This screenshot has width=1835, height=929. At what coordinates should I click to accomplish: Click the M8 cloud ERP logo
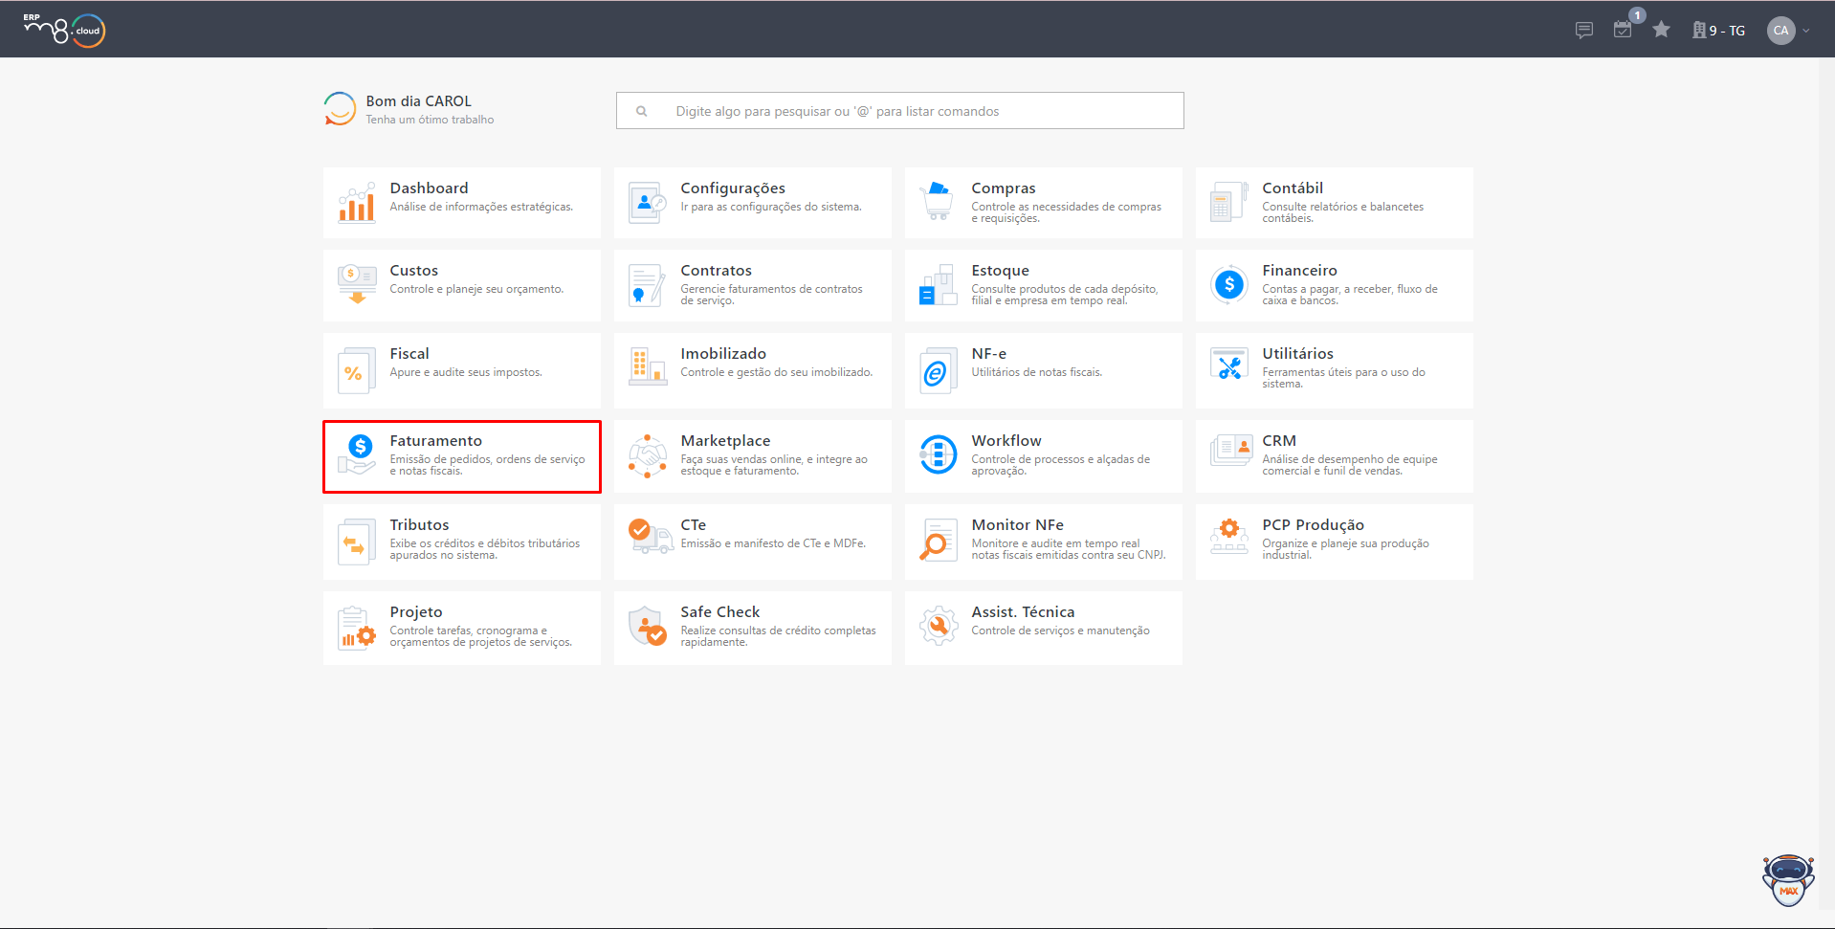point(64,30)
